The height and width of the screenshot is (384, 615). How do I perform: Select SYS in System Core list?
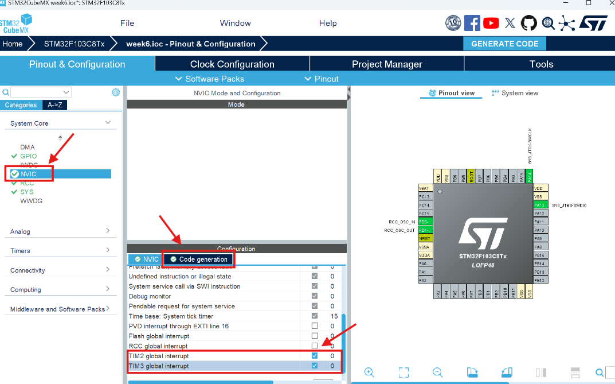pos(27,192)
